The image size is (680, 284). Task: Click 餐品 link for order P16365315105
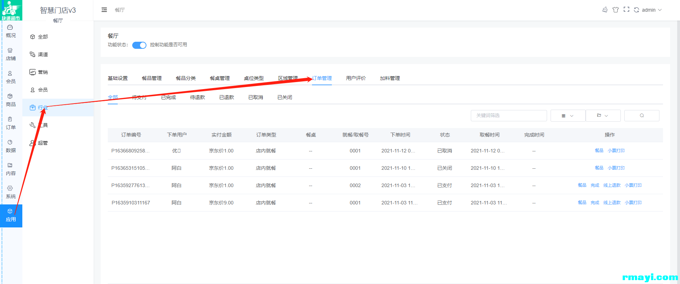599,168
